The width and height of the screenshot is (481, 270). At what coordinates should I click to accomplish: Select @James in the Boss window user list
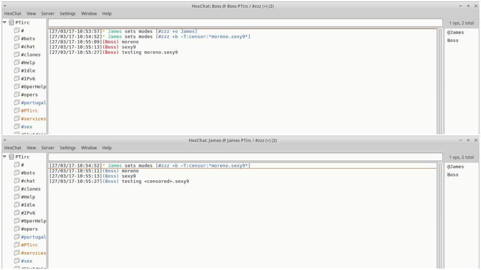tap(455, 33)
